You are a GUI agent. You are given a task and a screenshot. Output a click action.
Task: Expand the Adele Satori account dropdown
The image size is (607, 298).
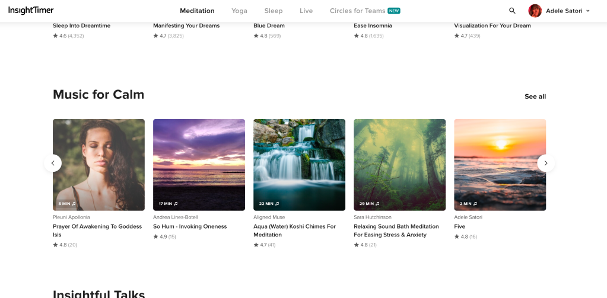pyautogui.click(x=587, y=11)
